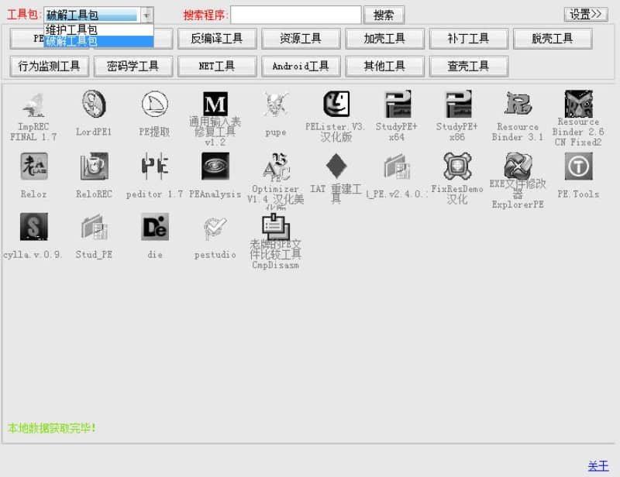Launch the Stud_PE v2.4.0 folder icon
The width and height of the screenshot is (620, 477).
click(x=397, y=166)
